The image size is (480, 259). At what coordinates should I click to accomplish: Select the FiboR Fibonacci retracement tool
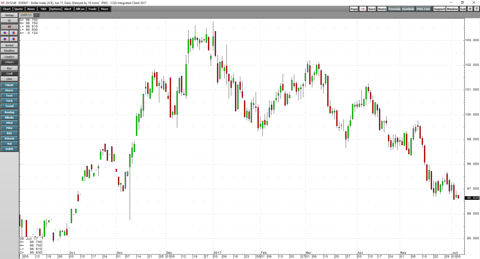pyautogui.click(x=9, y=85)
